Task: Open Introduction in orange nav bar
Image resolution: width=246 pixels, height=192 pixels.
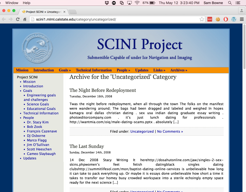Action: [x=44, y=70]
